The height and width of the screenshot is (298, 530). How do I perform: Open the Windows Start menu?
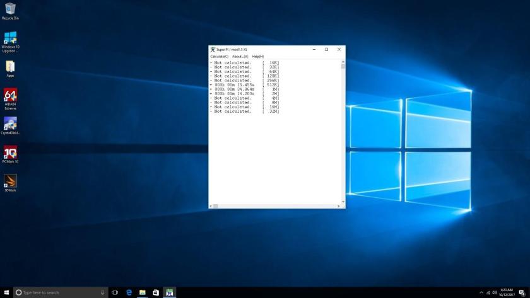6,292
